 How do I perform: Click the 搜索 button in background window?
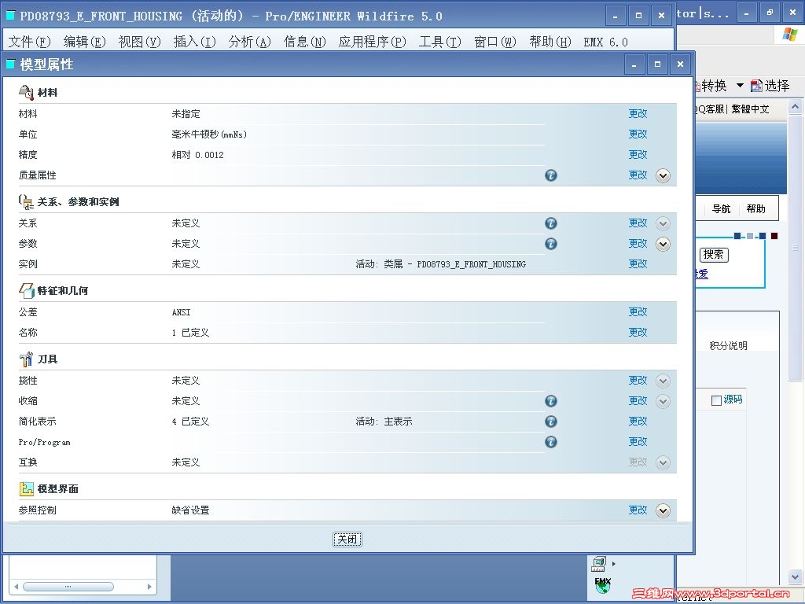pos(714,254)
